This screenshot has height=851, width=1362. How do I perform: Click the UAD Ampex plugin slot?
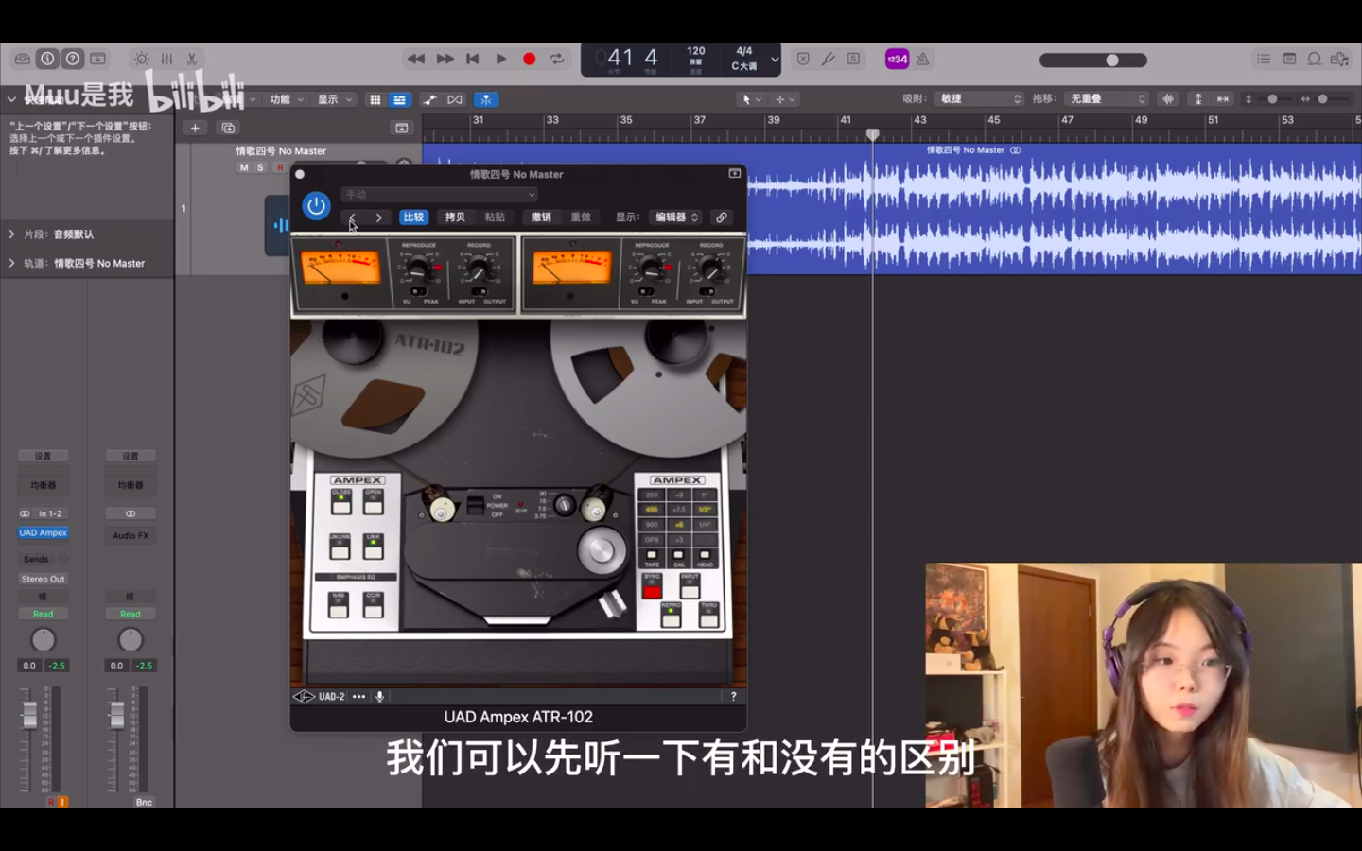[x=44, y=533]
